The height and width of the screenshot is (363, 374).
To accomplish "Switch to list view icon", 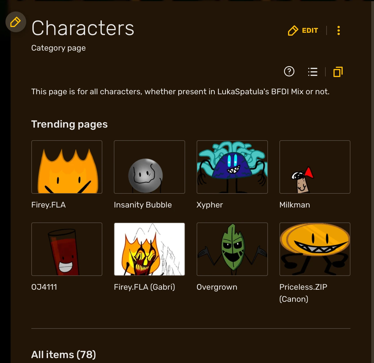I will click(x=313, y=72).
